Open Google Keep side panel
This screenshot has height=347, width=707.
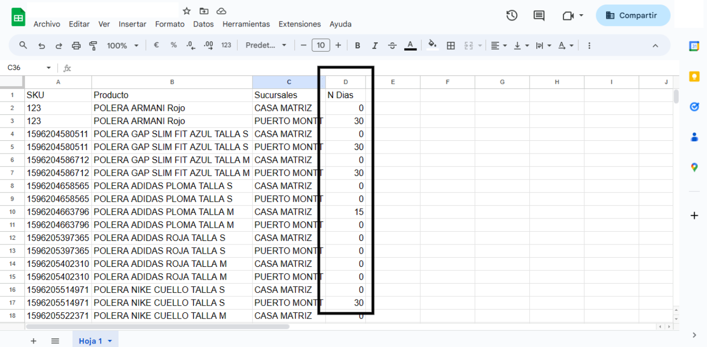[694, 77]
